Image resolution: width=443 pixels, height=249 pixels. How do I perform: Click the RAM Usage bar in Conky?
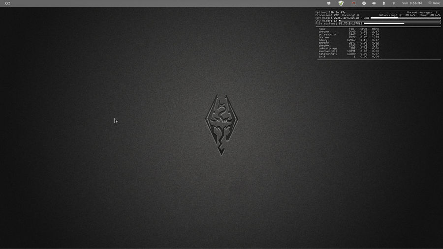(x=406, y=18)
